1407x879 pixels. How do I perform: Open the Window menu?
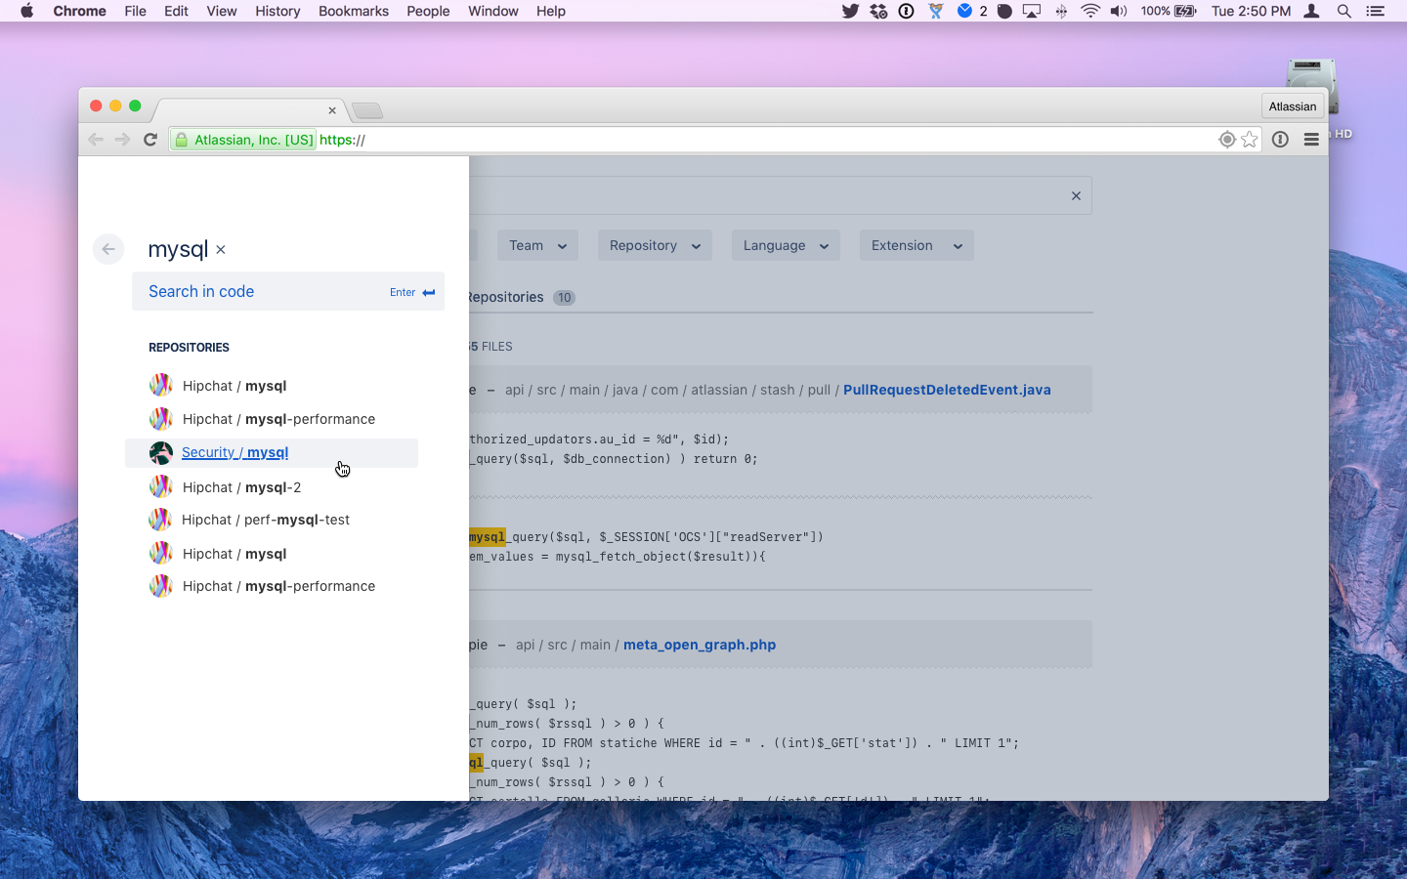(493, 11)
